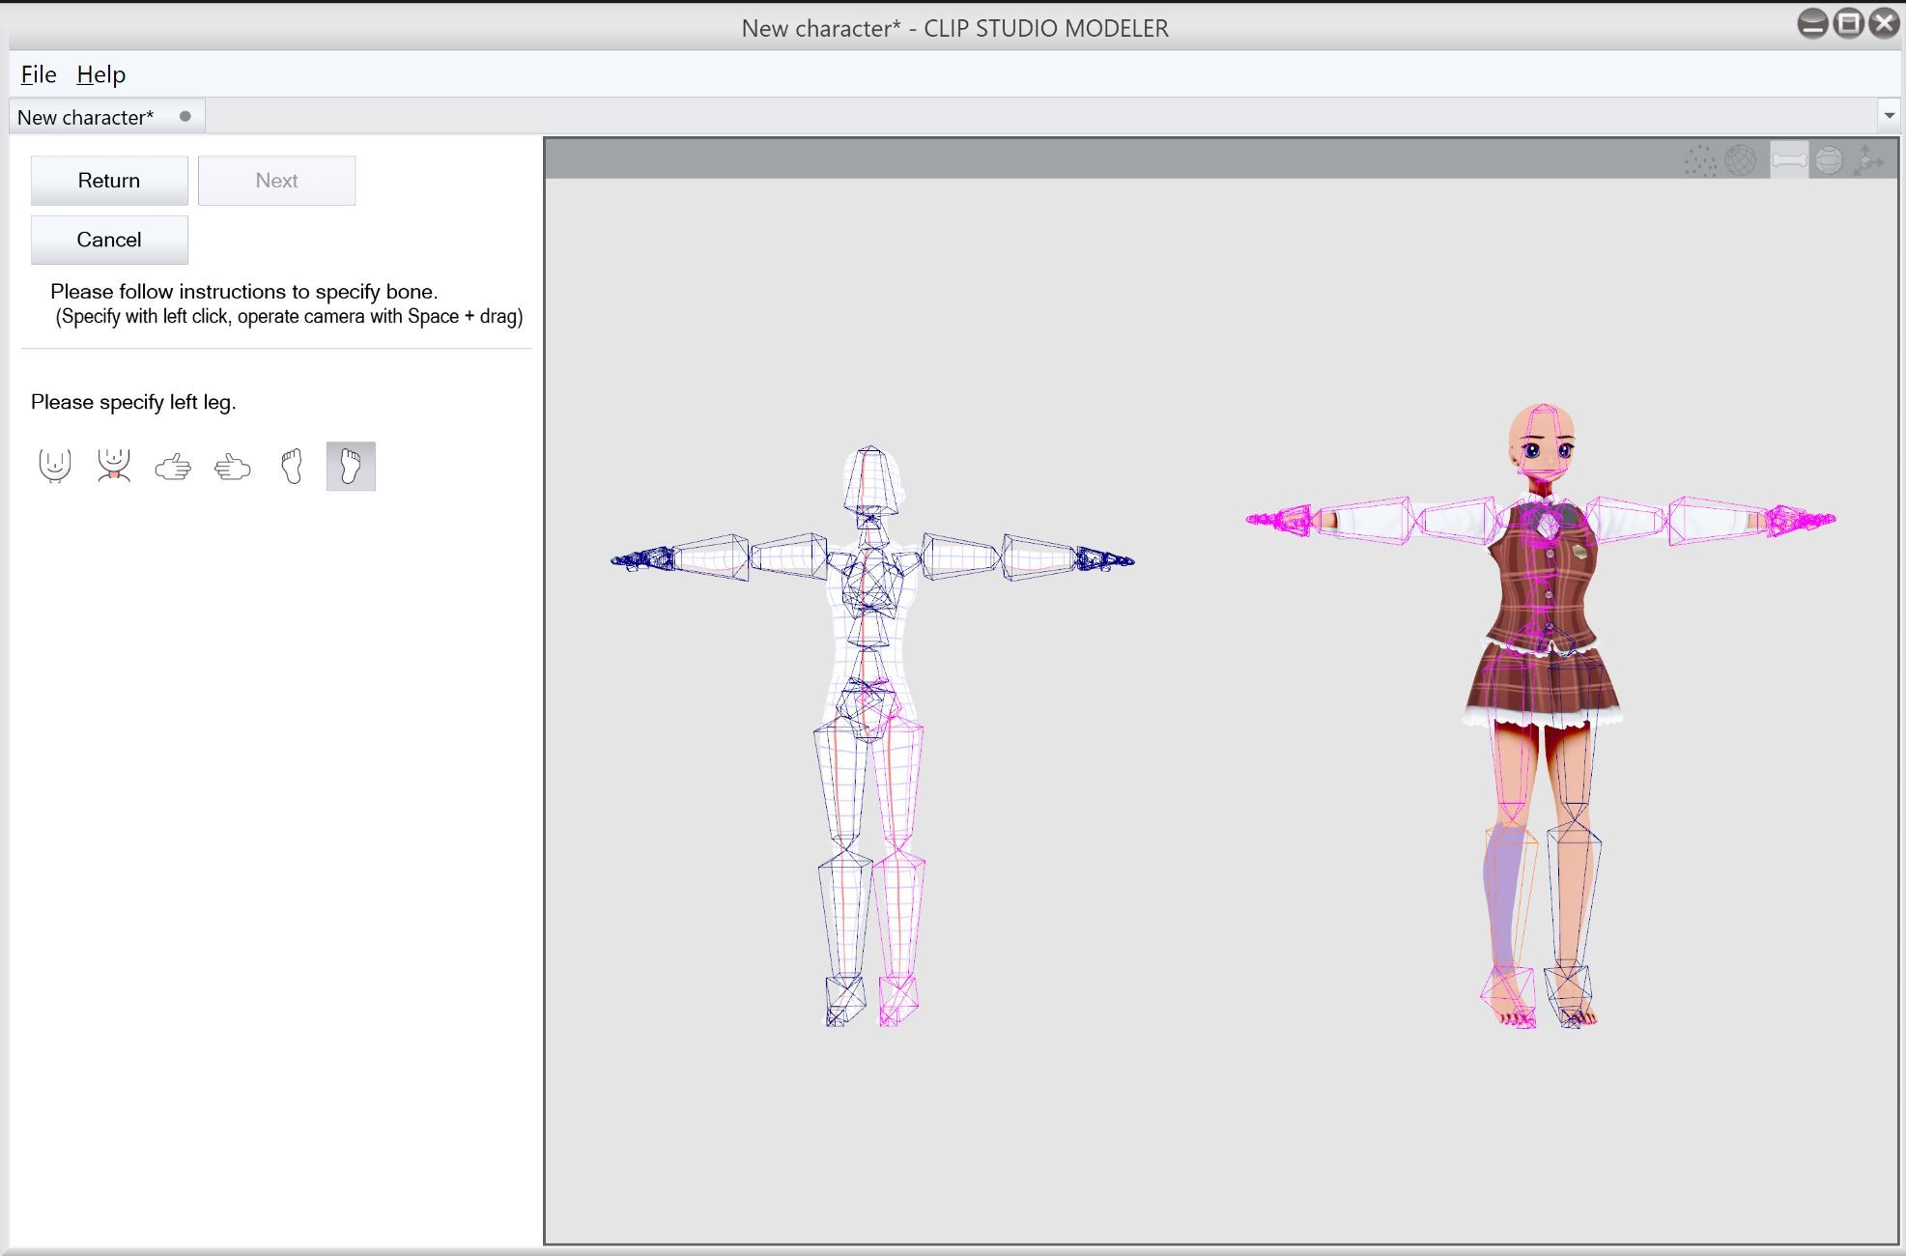Image resolution: width=1906 pixels, height=1256 pixels.
Task: Click the shaded sphere display icon
Action: [x=1829, y=160]
